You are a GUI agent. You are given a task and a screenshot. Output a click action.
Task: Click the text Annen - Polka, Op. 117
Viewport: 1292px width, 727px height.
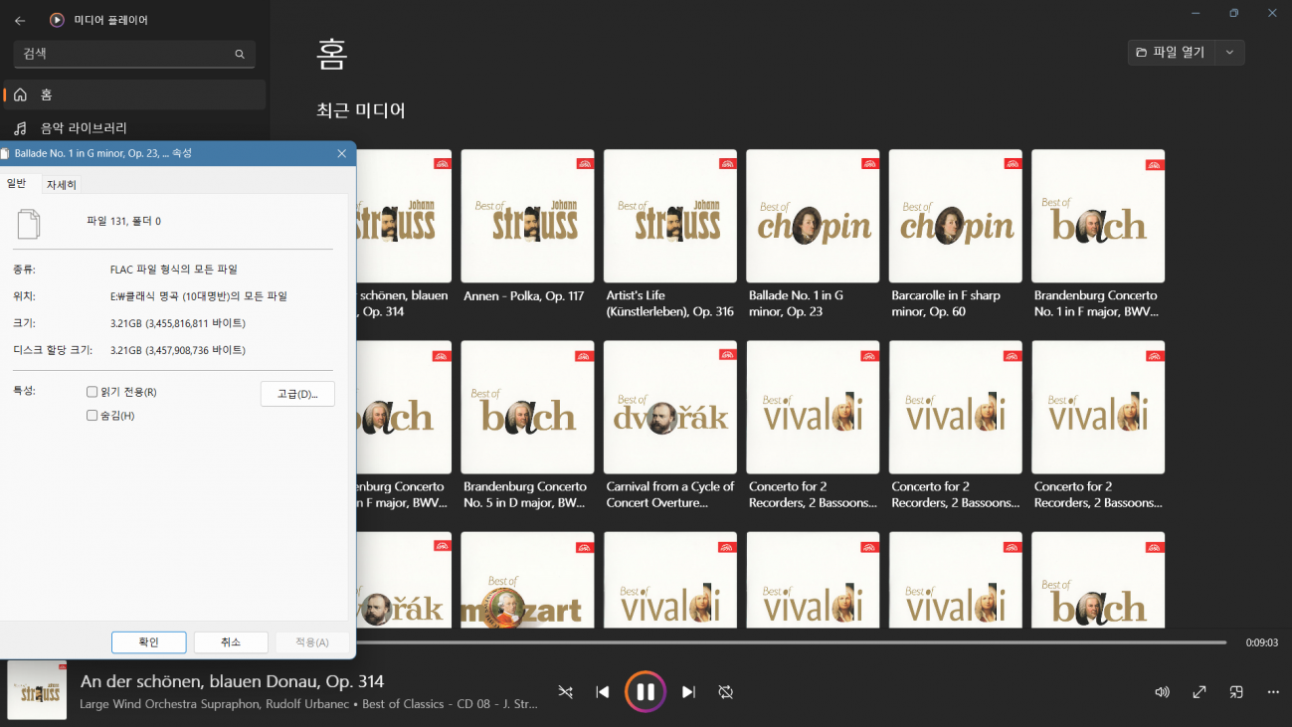[x=524, y=295]
